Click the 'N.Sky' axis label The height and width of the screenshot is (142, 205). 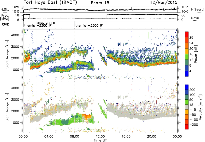5,9
